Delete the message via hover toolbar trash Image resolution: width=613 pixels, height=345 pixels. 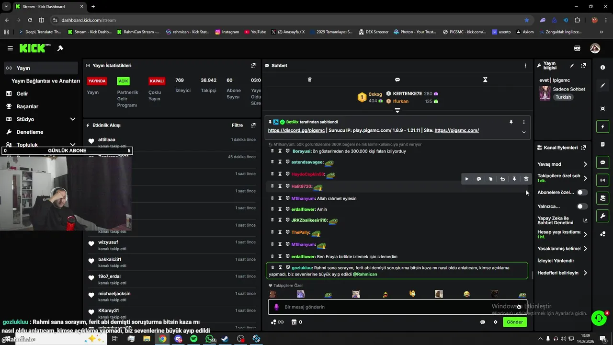[526, 179]
